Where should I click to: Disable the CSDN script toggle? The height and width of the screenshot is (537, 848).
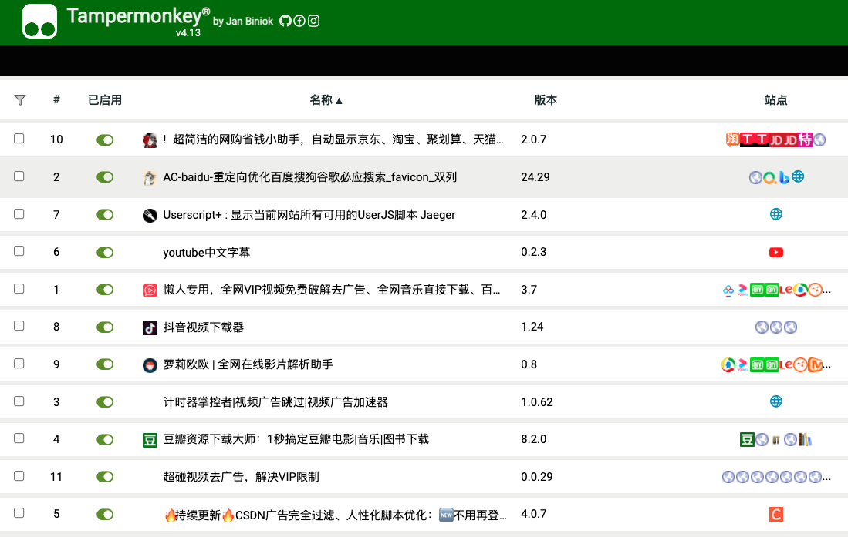[105, 515]
